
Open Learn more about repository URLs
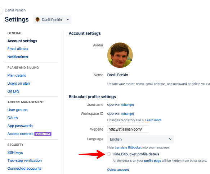(x=153, y=120)
